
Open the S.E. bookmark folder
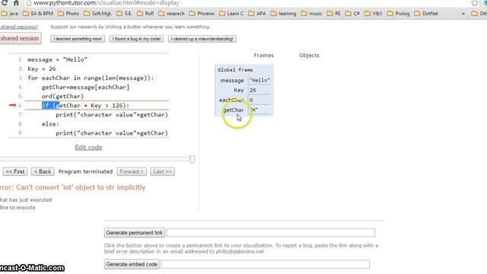click(x=124, y=14)
